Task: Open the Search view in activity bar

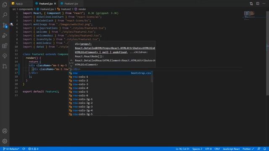Action: point(5,15)
